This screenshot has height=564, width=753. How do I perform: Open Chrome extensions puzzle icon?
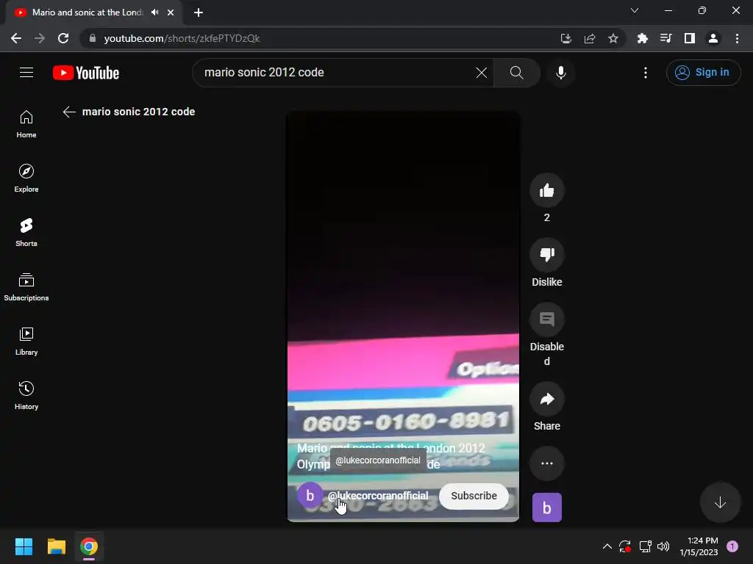[642, 38]
